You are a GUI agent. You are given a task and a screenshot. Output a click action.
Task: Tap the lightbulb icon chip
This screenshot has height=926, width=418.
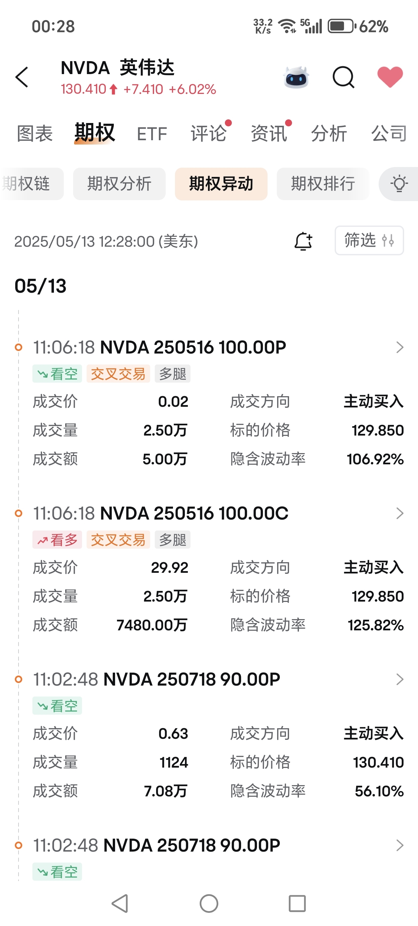tap(398, 184)
